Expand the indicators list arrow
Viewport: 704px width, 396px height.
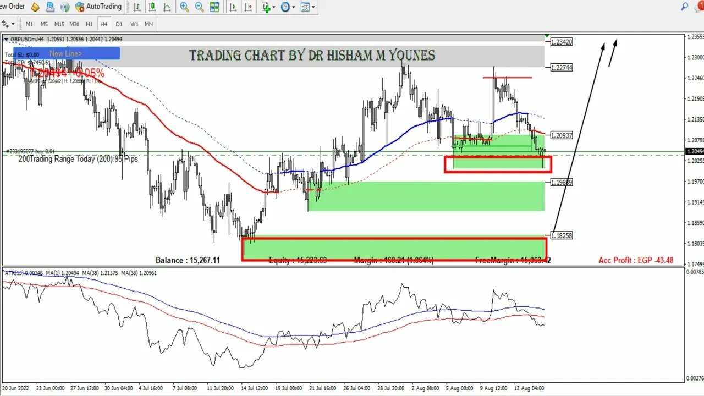[274, 7]
